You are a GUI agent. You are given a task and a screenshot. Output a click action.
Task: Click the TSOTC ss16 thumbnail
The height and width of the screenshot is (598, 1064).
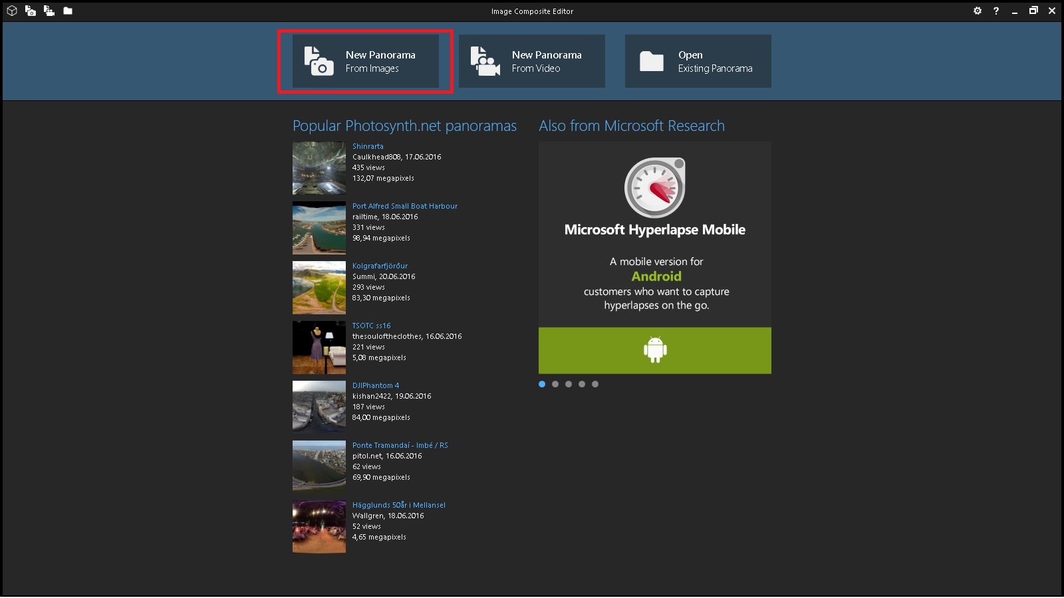click(319, 348)
